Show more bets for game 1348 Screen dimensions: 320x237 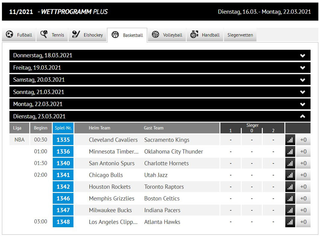[303, 222]
